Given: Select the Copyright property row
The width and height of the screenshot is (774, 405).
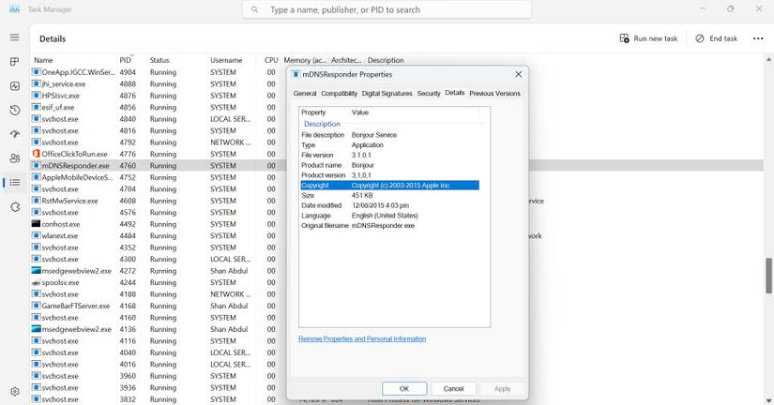Looking at the screenshot, I should tap(389, 185).
